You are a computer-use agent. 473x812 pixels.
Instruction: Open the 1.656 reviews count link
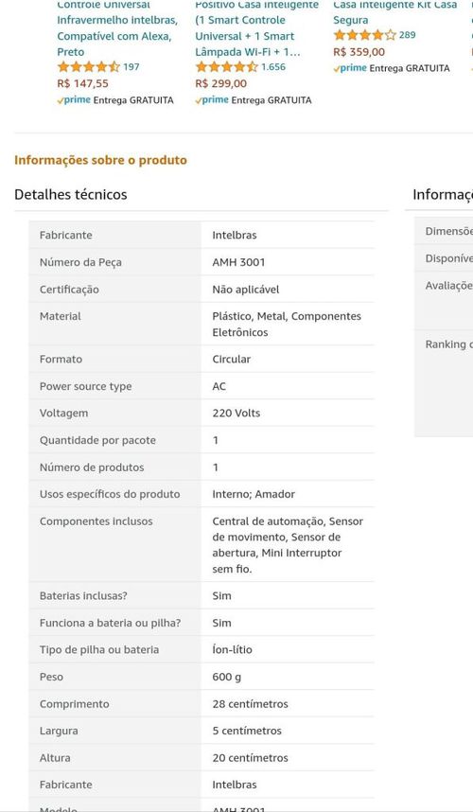click(x=273, y=67)
